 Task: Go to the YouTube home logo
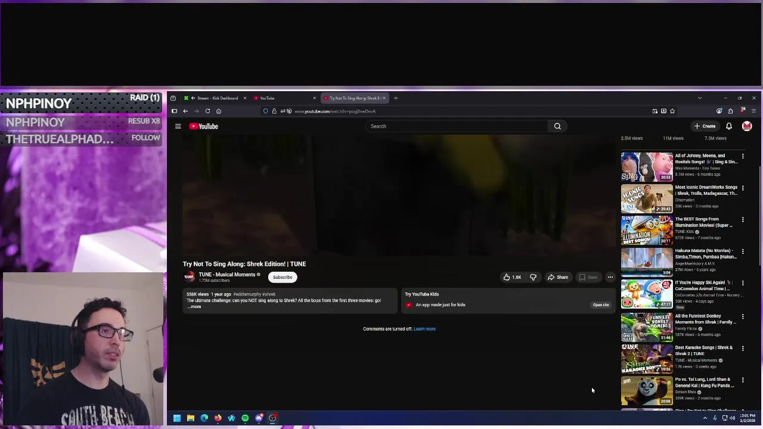(204, 126)
